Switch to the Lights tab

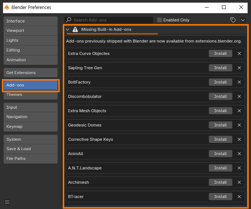coord(31,41)
